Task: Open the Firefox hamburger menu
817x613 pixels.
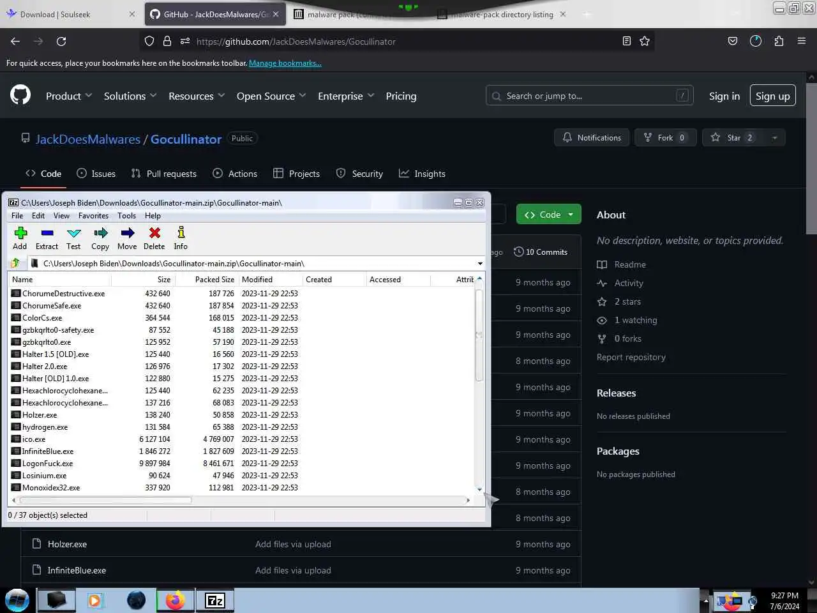Action: (x=802, y=41)
